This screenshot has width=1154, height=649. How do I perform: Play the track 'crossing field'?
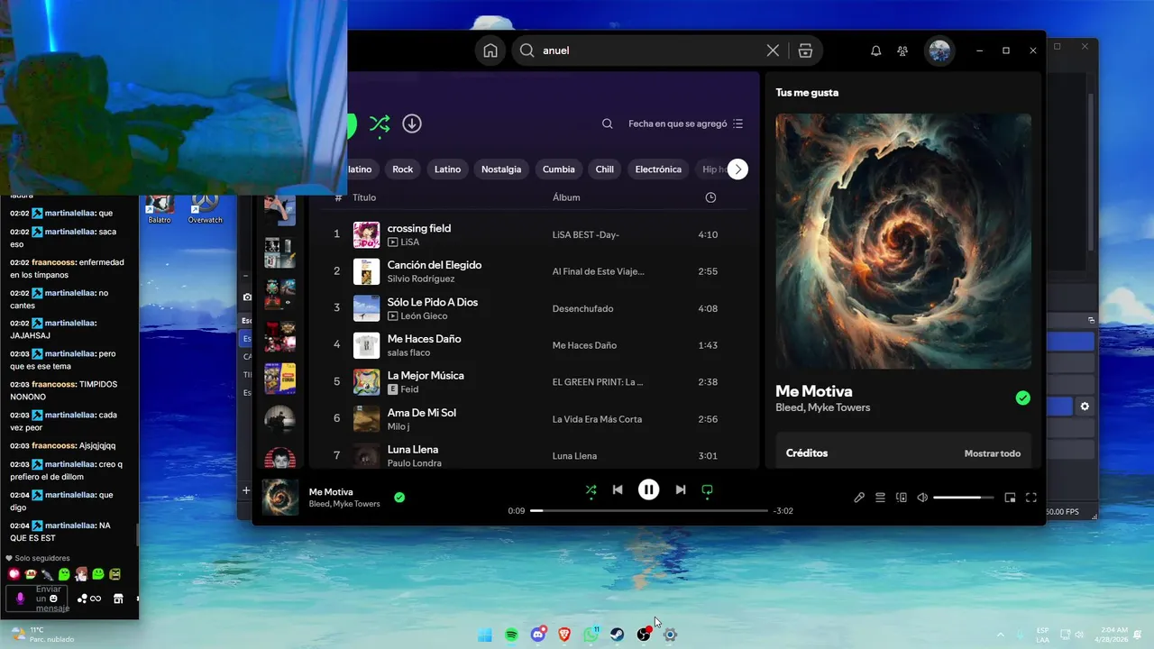[419, 228]
